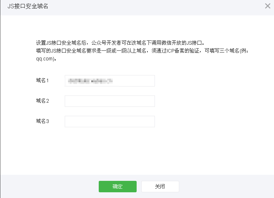
Task: Focus the empty 域名2 input field
Action: coord(109,101)
